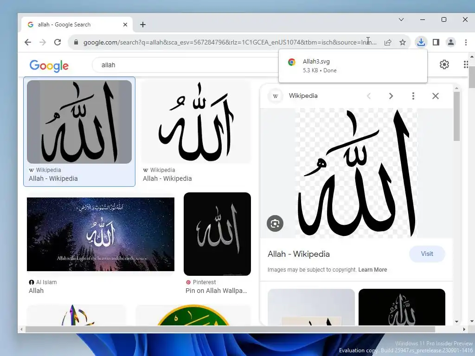Bookmark this page with the star icon

(403, 42)
